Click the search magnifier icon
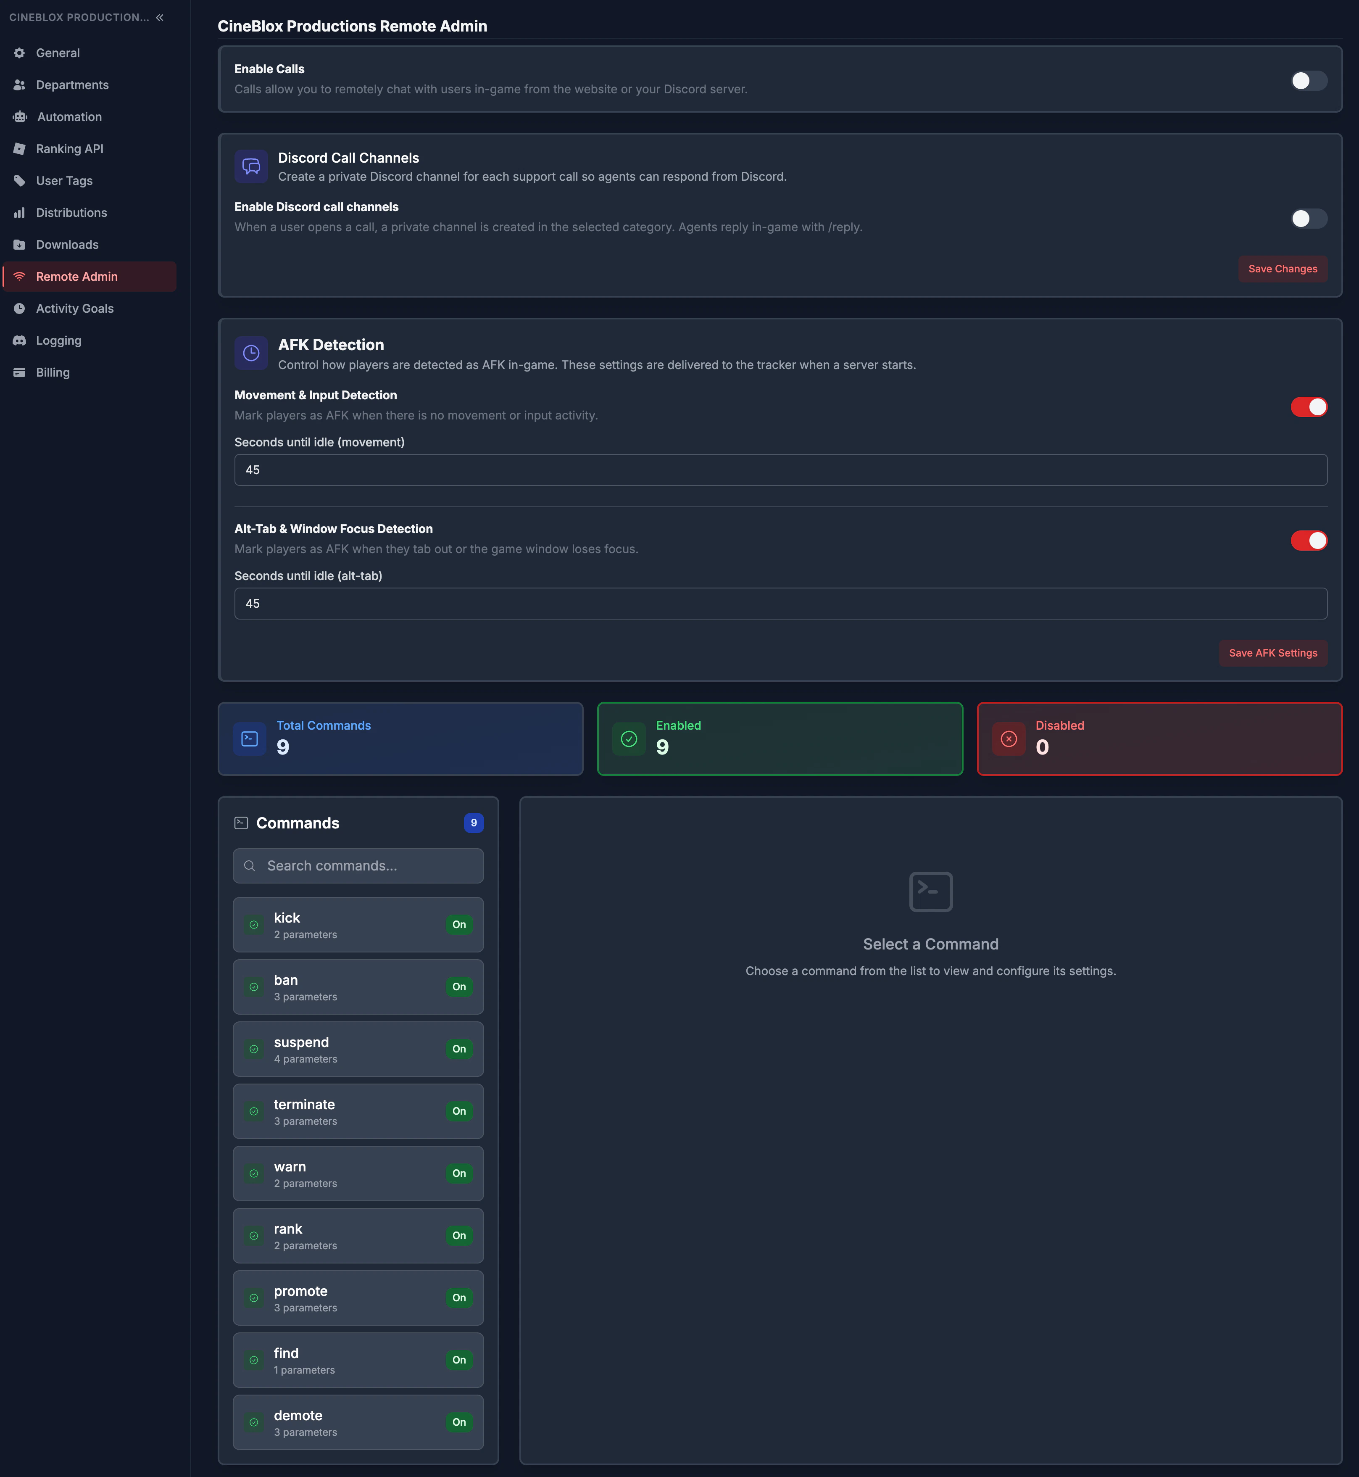The width and height of the screenshot is (1359, 1477). click(250, 866)
